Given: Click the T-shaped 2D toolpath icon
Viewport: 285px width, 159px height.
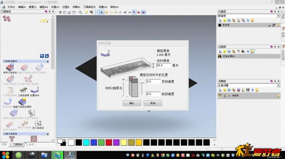Looking at the screenshot, I should click(12, 139).
